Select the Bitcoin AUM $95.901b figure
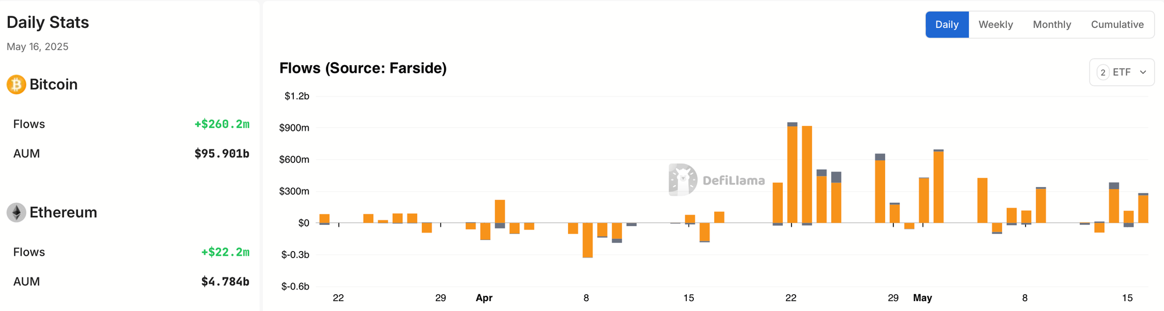1164x311 pixels. tap(222, 153)
